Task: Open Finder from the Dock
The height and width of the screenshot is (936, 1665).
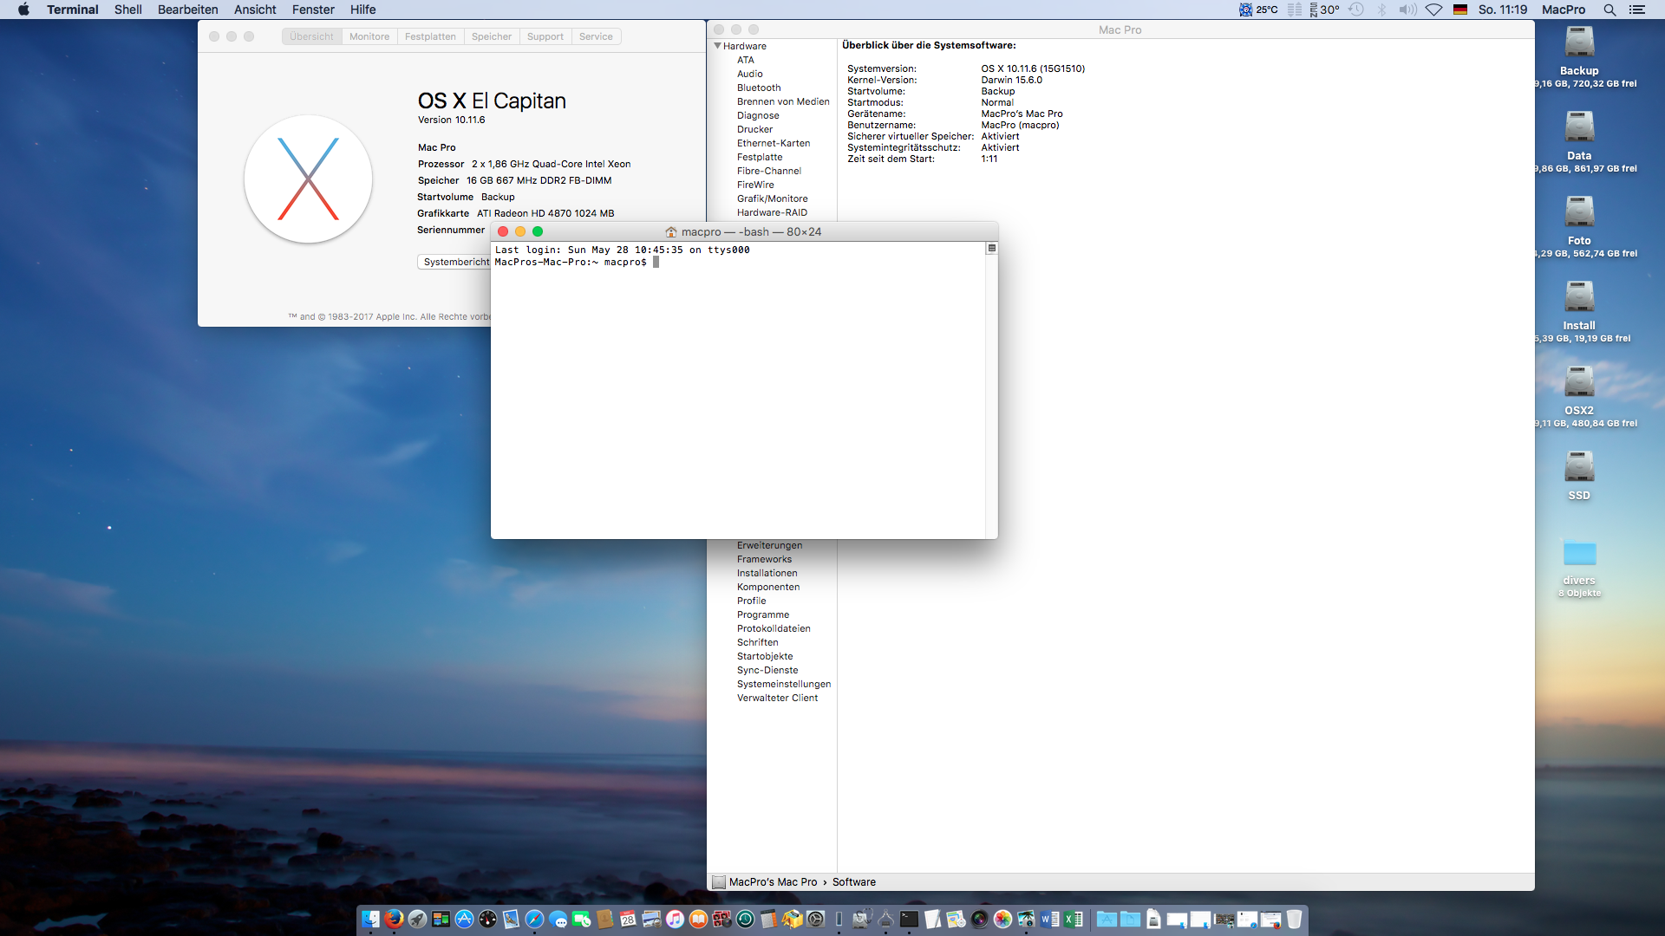Action: click(370, 919)
